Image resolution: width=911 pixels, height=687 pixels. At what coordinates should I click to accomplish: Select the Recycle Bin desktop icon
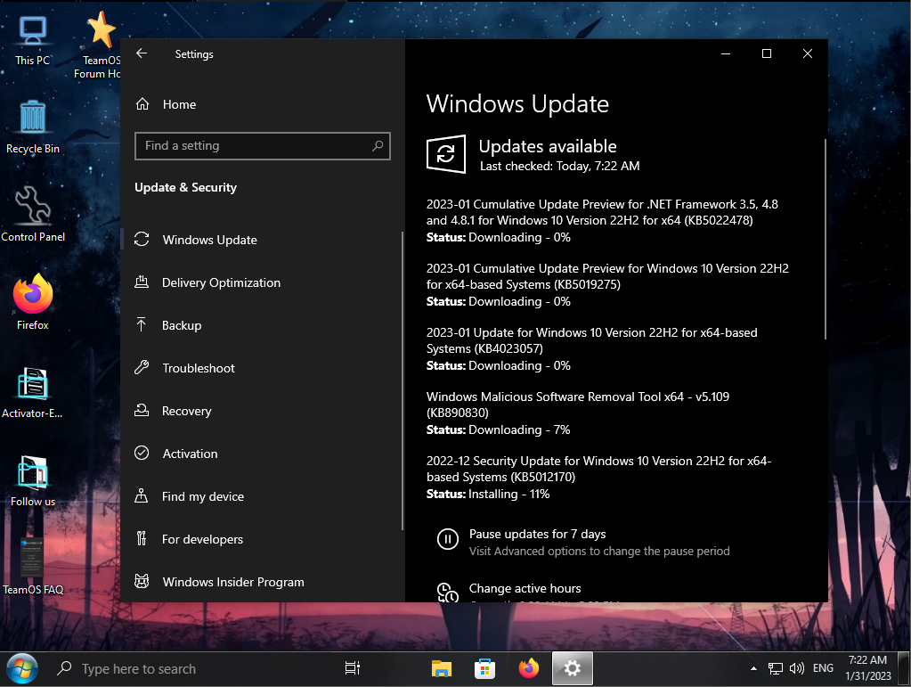33,127
